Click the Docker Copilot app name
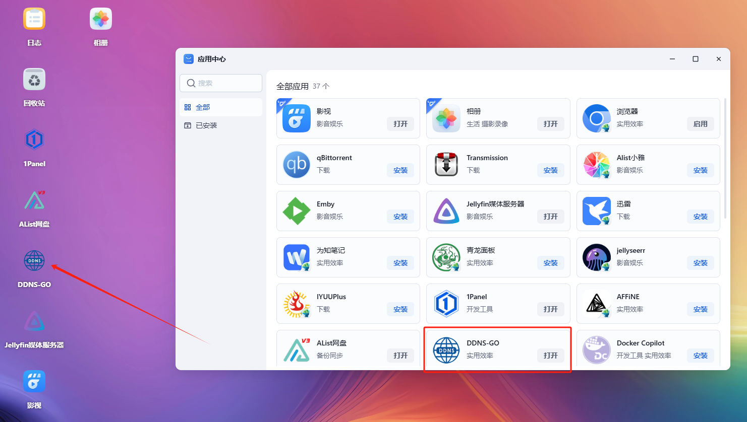Viewport: 747px width, 422px height. [641, 343]
